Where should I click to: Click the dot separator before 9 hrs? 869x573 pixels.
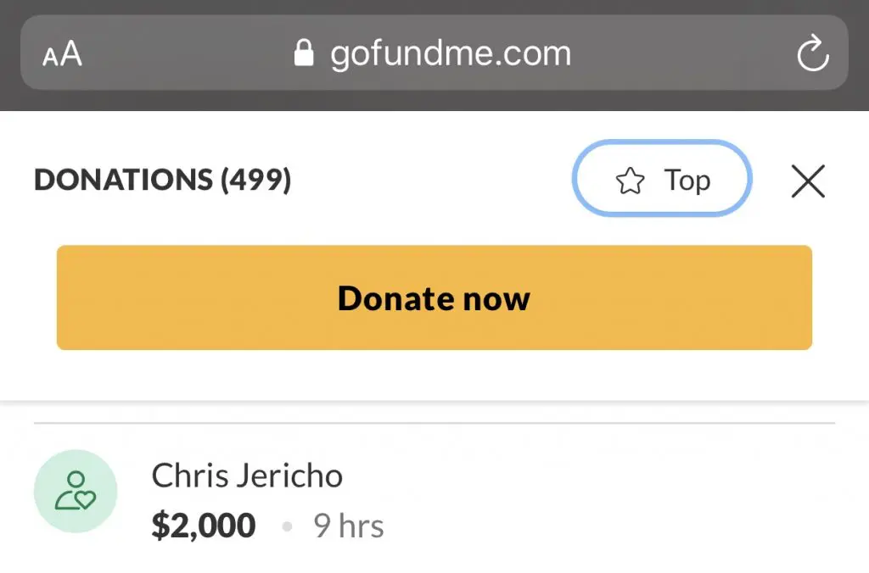(x=287, y=527)
